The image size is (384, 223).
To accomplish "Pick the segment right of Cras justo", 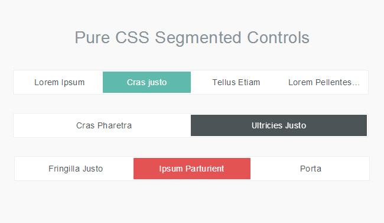I will 236,82.
